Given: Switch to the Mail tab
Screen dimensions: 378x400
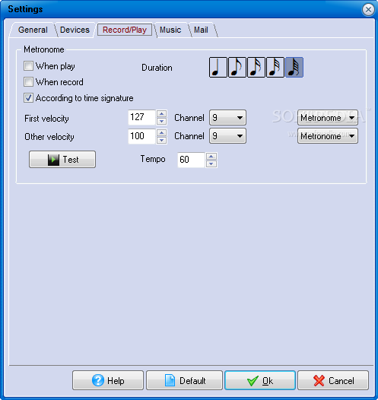Looking at the screenshot, I should click(201, 30).
